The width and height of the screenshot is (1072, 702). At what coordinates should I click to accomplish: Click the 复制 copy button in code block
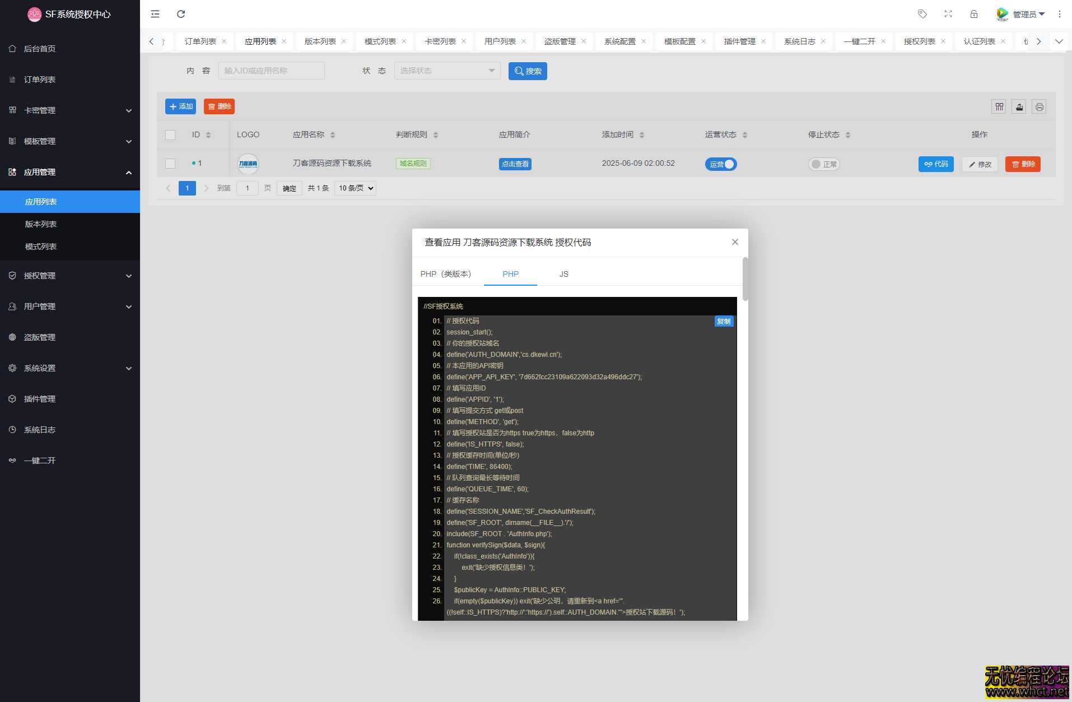724,322
